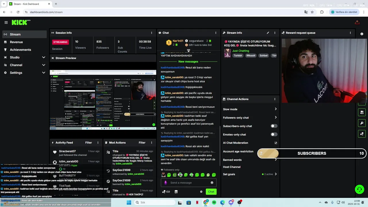368x207 pixels.
Task: Open Mod Actions Filter dropdown
Action: (142, 143)
